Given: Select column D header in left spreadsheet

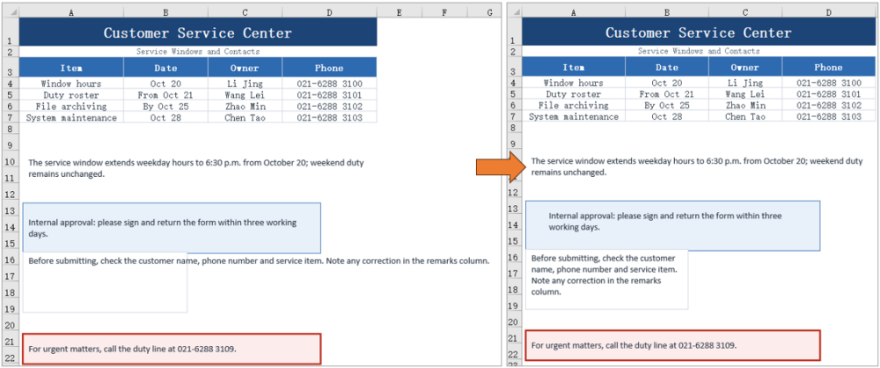Looking at the screenshot, I should click(329, 12).
